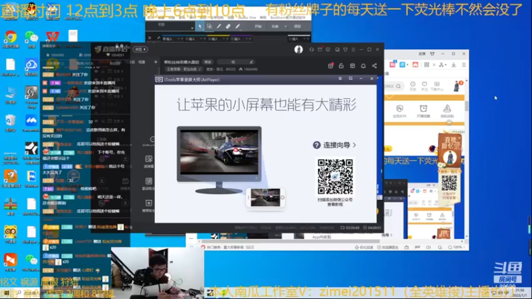Open the Follow heart icon in browser page
Screen dimensions: 532x299
point(424,86)
